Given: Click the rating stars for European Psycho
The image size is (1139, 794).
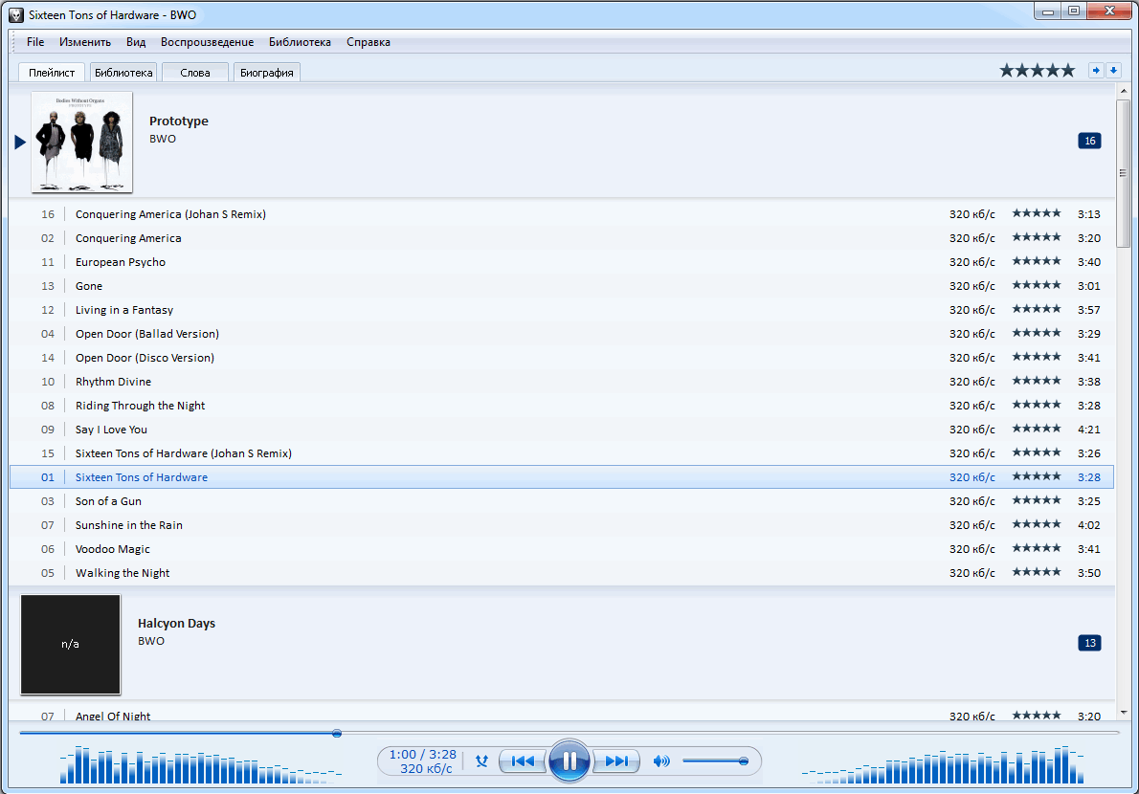Looking at the screenshot, I should [x=1036, y=261].
